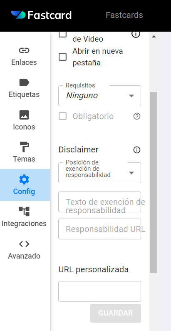The height and width of the screenshot is (331, 171).
Task: Go to Fastcards in top navigation
Action: click(124, 15)
